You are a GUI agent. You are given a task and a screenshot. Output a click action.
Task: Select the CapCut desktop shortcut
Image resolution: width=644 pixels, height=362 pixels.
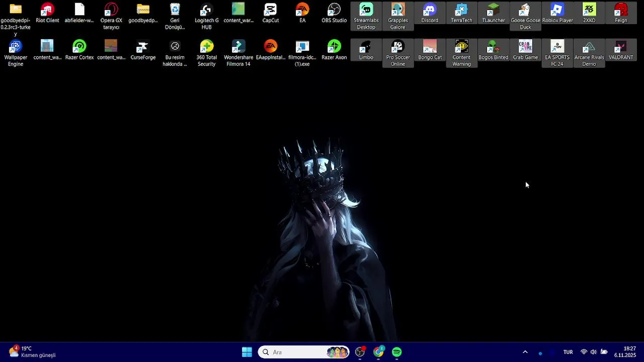pos(270,14)
